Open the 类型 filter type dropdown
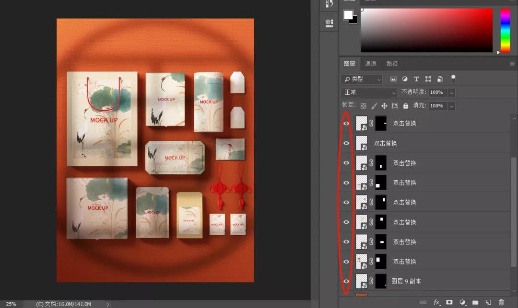The height and width of the screenshot is (308, 518). [x=362, y=79]
